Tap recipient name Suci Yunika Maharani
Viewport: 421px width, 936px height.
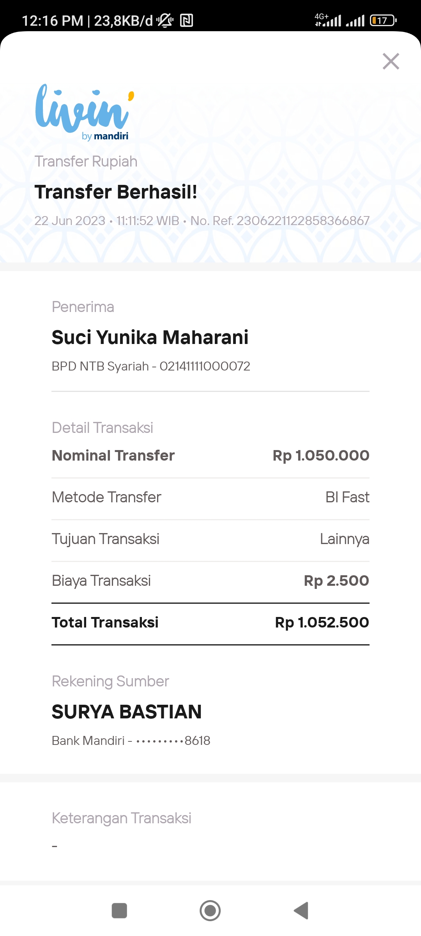coord(150,337)
